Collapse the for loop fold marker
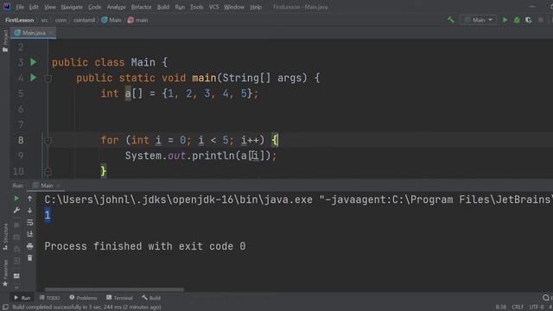This screenshot has height=311, width=553. [x=48, y=141]
